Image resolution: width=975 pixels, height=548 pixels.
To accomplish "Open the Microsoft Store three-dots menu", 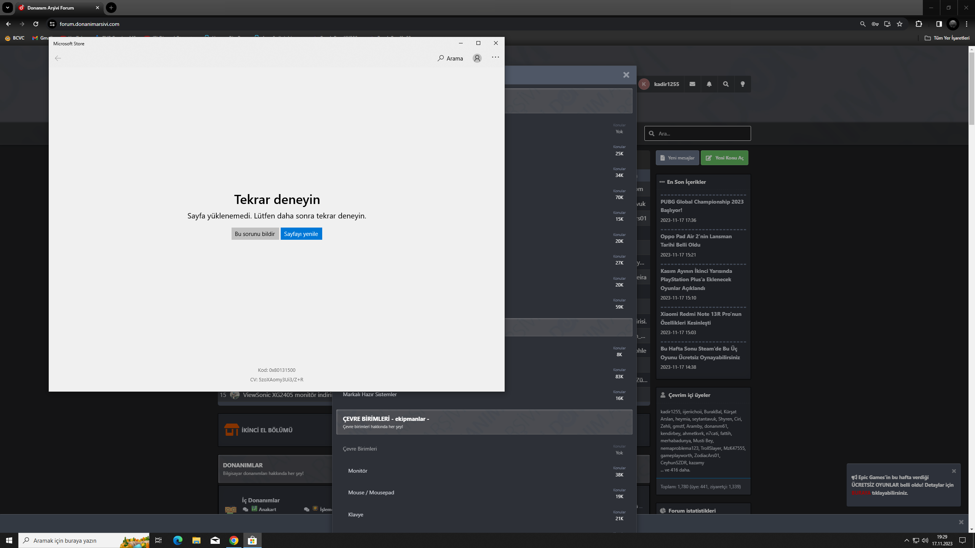I will click(x=495, y=57).
